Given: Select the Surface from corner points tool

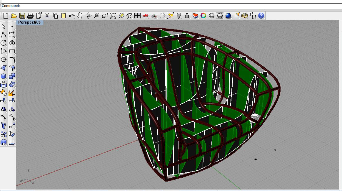Looking at the screenshot, I should tap(4, 68).
